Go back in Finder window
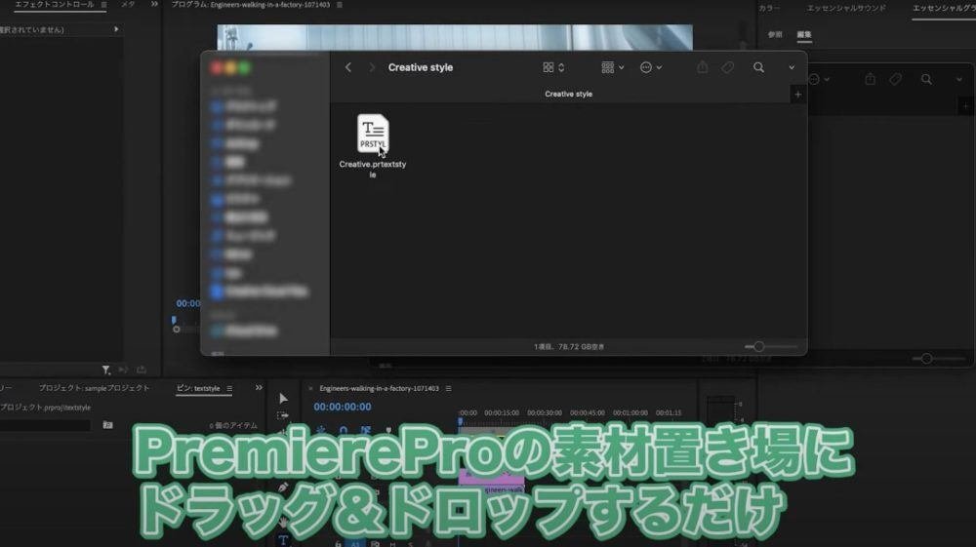 tap(348, 67)
